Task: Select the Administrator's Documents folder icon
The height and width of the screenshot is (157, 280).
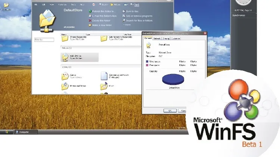Action: click(x=104, y=38)
